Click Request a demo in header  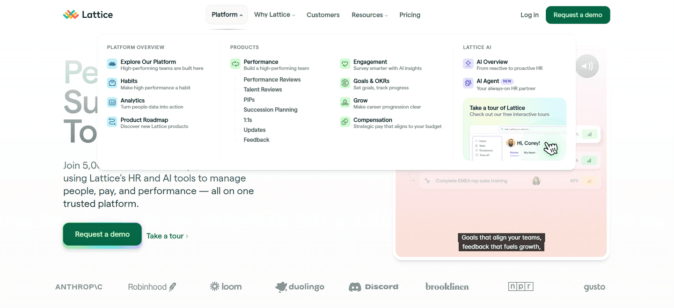point(578,15)
